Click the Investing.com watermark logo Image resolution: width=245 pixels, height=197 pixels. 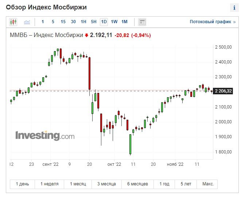[x=45, y=136]
